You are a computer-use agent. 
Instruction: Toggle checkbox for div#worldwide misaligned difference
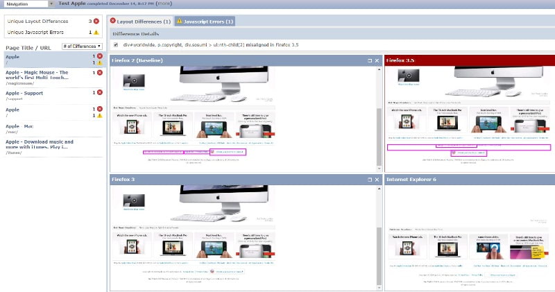(x=116, y=45)
